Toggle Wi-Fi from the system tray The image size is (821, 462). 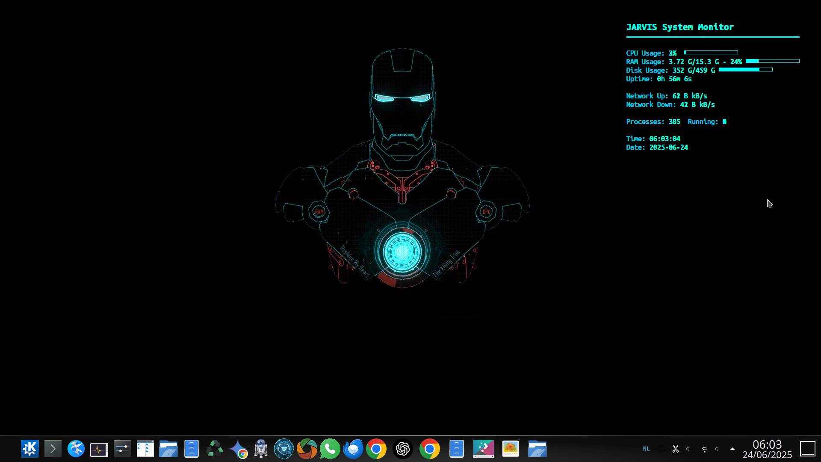(705, 449)
